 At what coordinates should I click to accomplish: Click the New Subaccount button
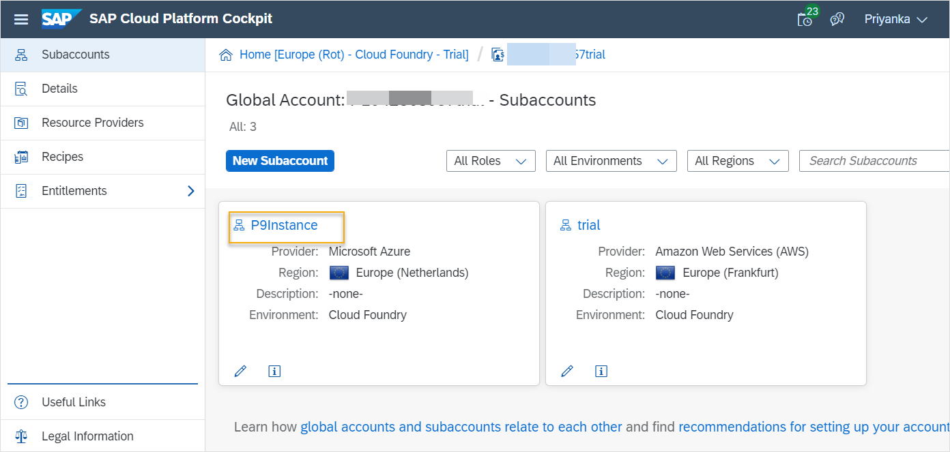coord(280,161)
